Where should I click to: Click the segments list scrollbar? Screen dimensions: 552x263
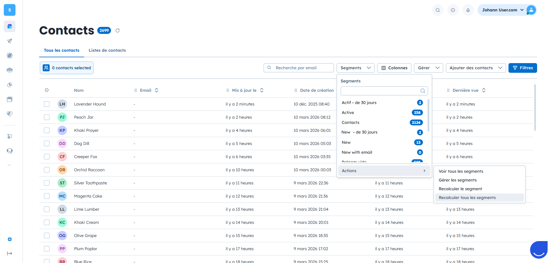coord(428,115)
